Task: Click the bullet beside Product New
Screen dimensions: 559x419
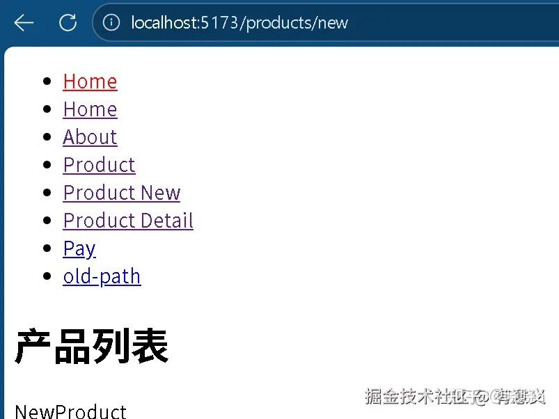Action: tap(47, 192)
